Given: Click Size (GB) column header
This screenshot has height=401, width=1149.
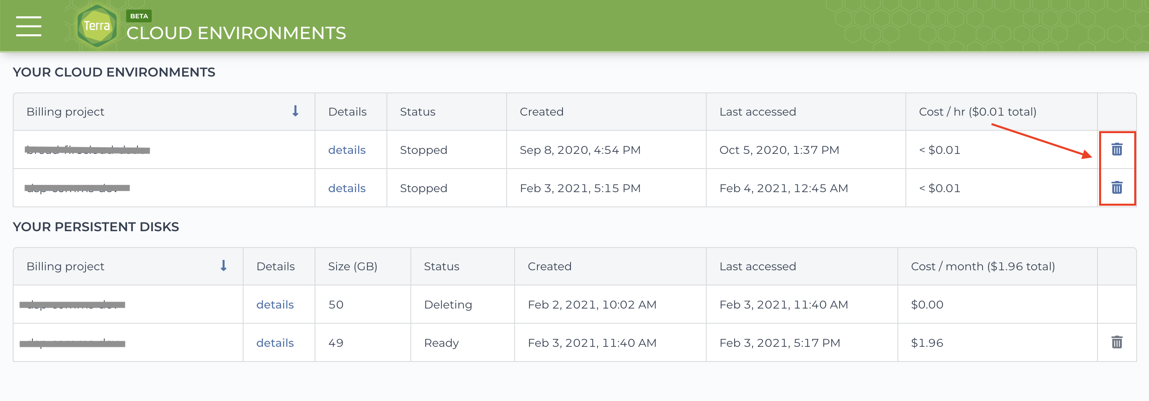Looking at the screenshot, I should [353, 266].
